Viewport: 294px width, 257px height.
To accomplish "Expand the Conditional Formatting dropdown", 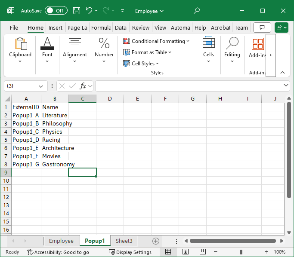I will (156, 41).
